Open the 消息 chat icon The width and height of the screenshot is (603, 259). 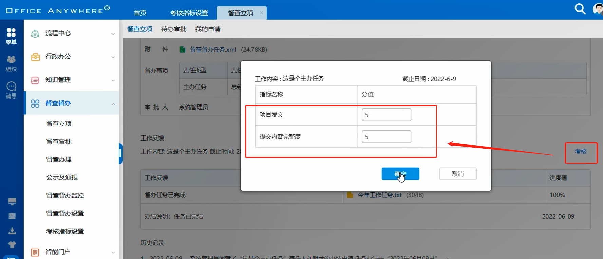tap(11, 90)
